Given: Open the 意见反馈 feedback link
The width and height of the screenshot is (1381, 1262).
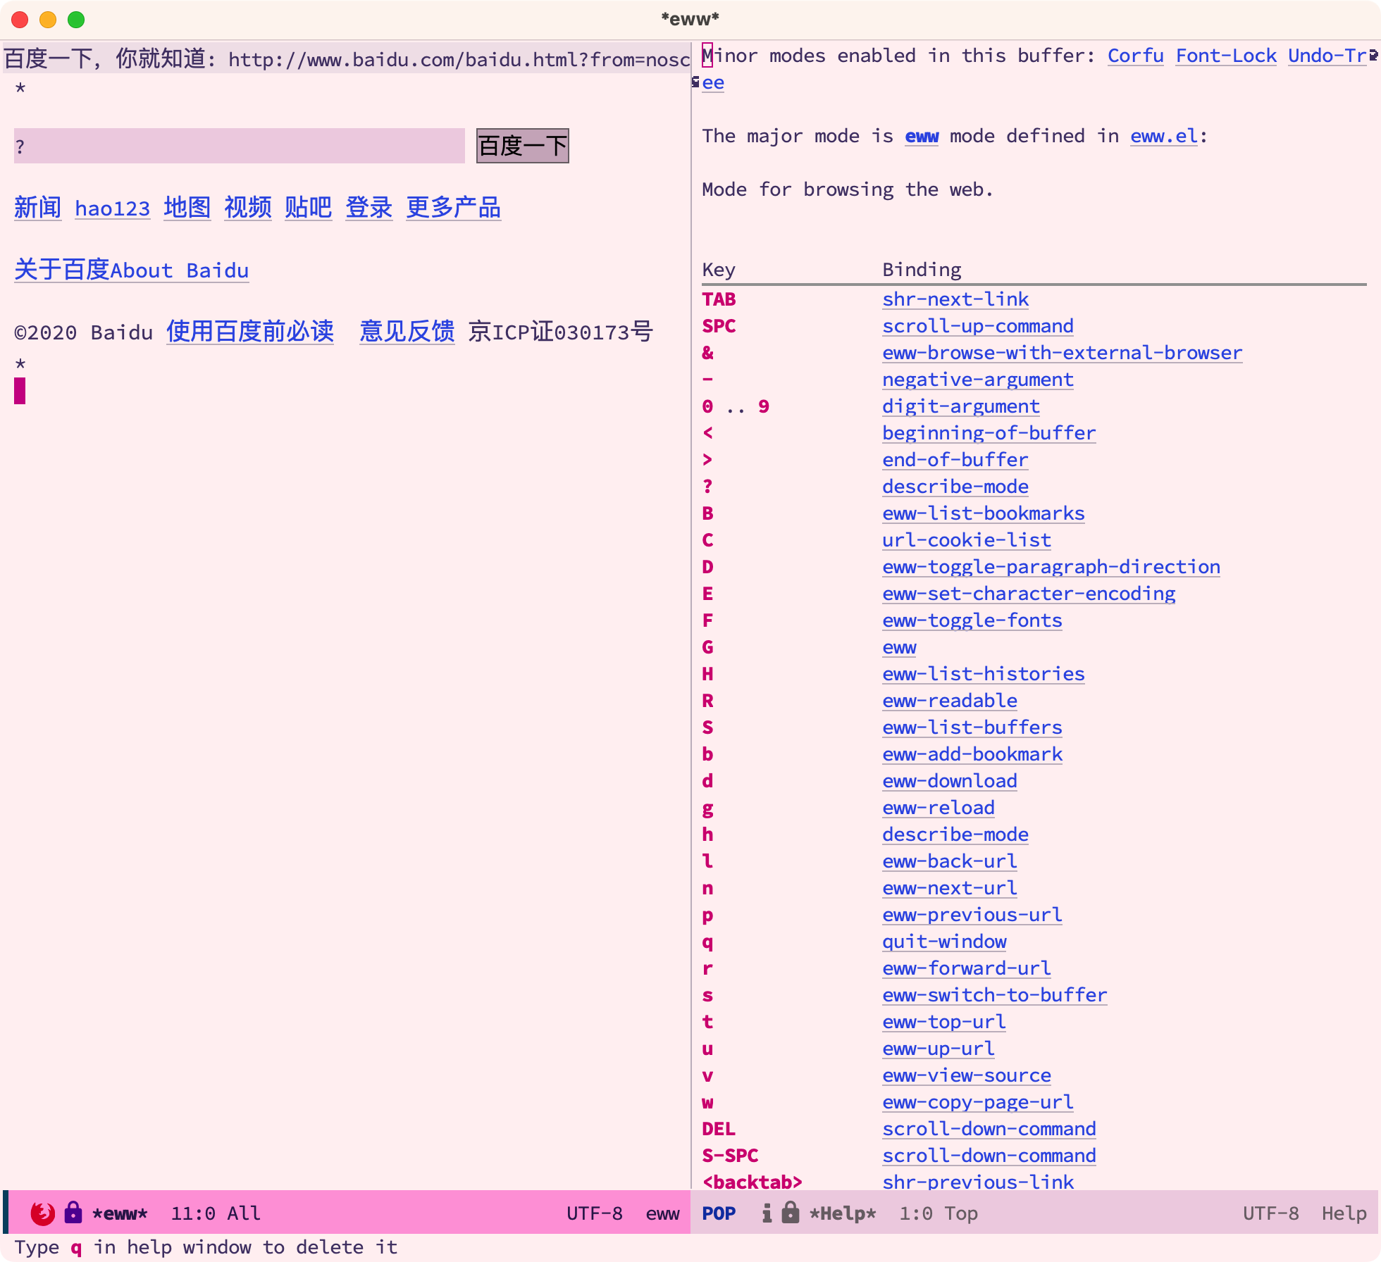Looking at the screenshot, I should (407, 332).
